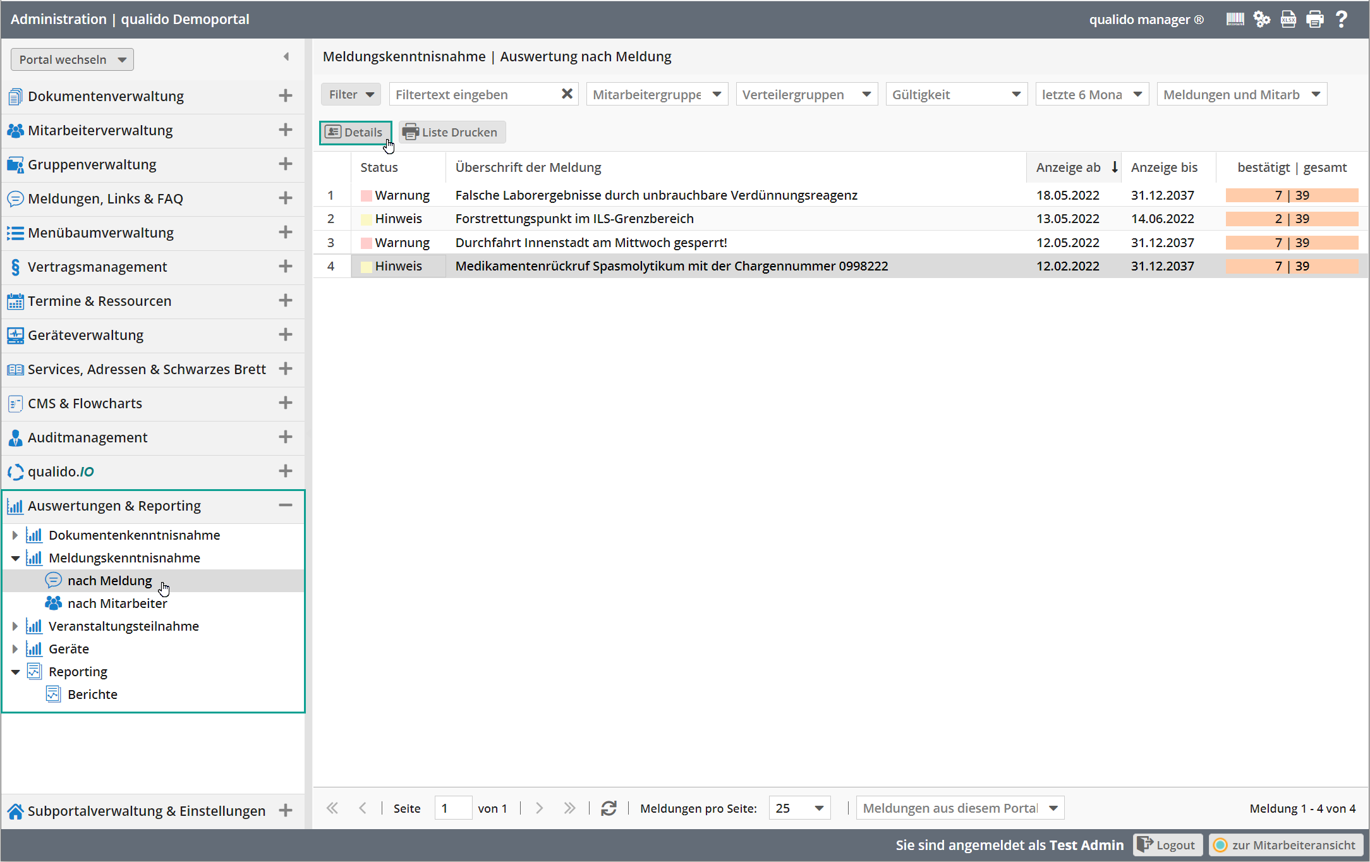Click the sort arrow on Anzeige ab
1370x862 pixels.
pyautogui.click(x=1115, y=167)
